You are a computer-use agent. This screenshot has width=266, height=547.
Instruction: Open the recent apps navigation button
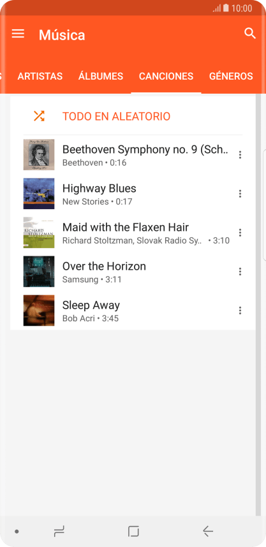pyautogui.click(x=59, y=531)
